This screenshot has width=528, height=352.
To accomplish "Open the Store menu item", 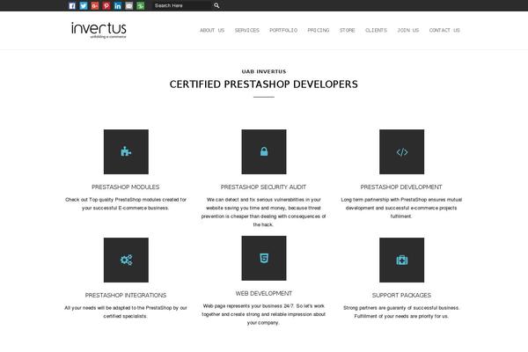I will click(348, 30).
